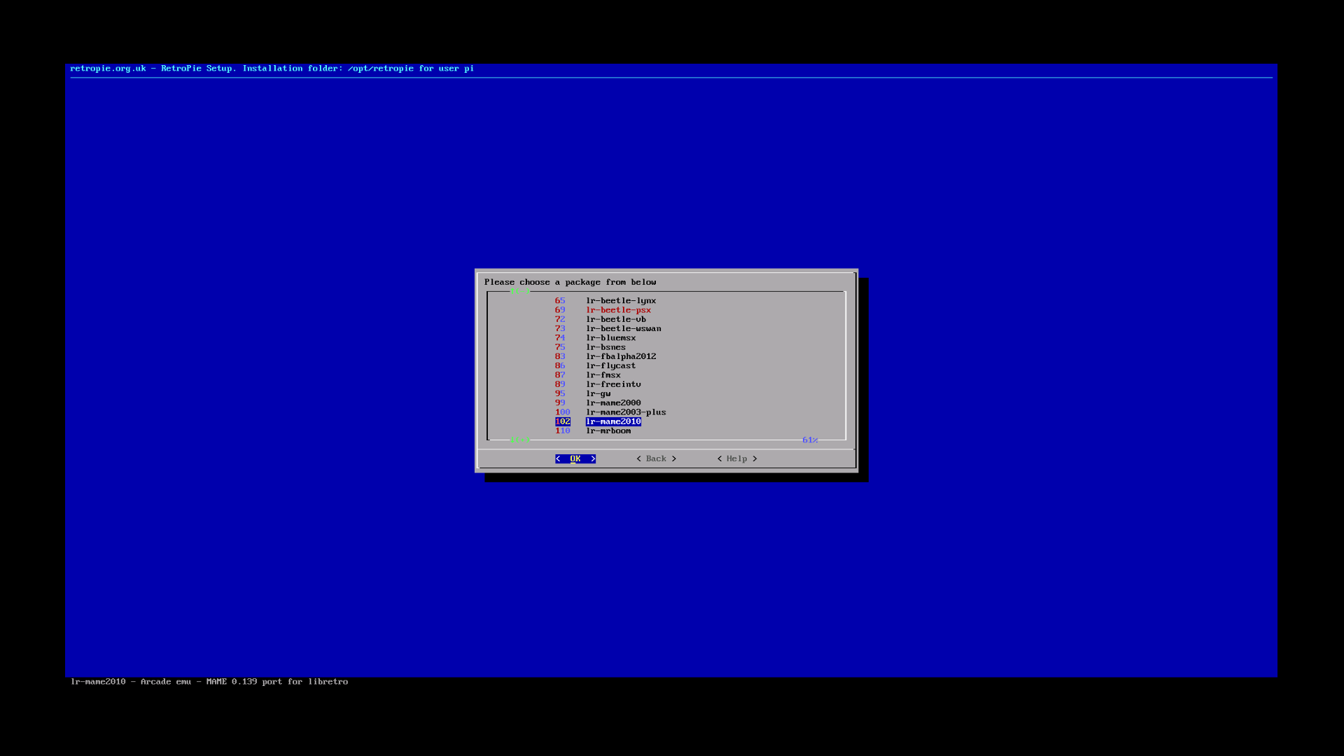Select lr-fmsx package
Screen dimensions: 1344x756
pyautogui.click(x=603, y=375)
